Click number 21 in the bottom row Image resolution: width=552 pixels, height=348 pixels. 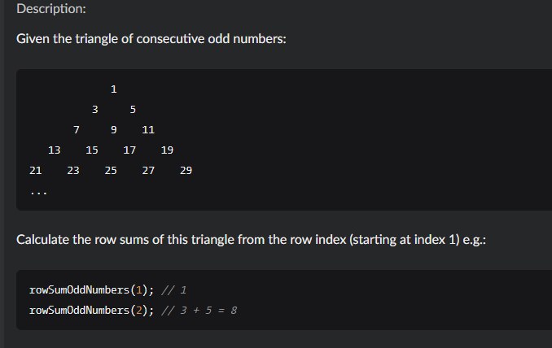[35, 171]
